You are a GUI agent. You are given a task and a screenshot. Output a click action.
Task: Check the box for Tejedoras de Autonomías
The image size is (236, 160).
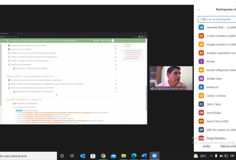click(x=116, y=65)
